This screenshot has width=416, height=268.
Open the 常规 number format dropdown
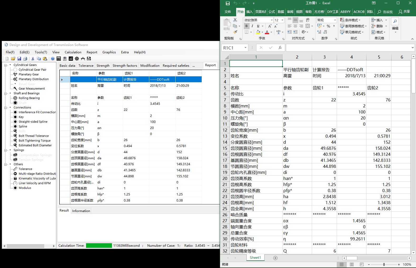335,20
